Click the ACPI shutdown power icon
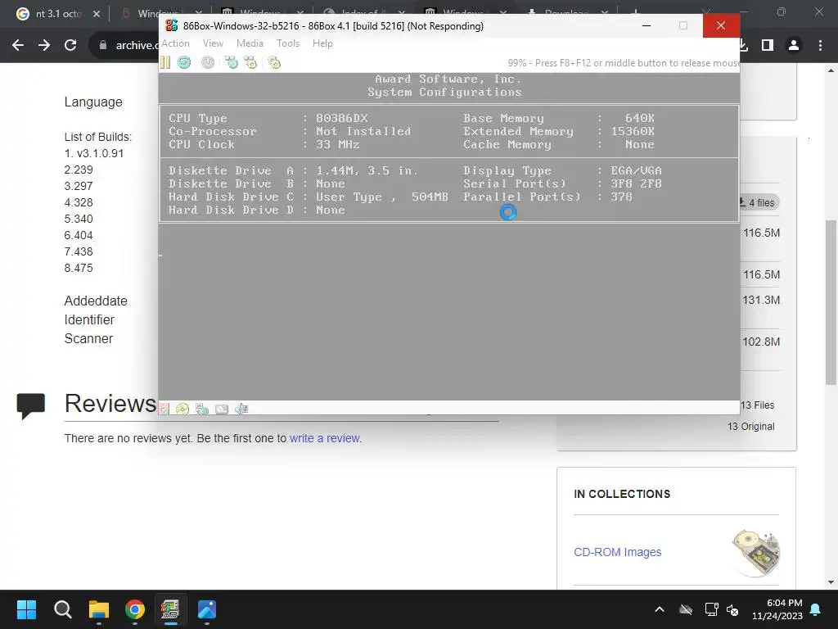Screen dimensions: 838x629 tap(208, 62)
